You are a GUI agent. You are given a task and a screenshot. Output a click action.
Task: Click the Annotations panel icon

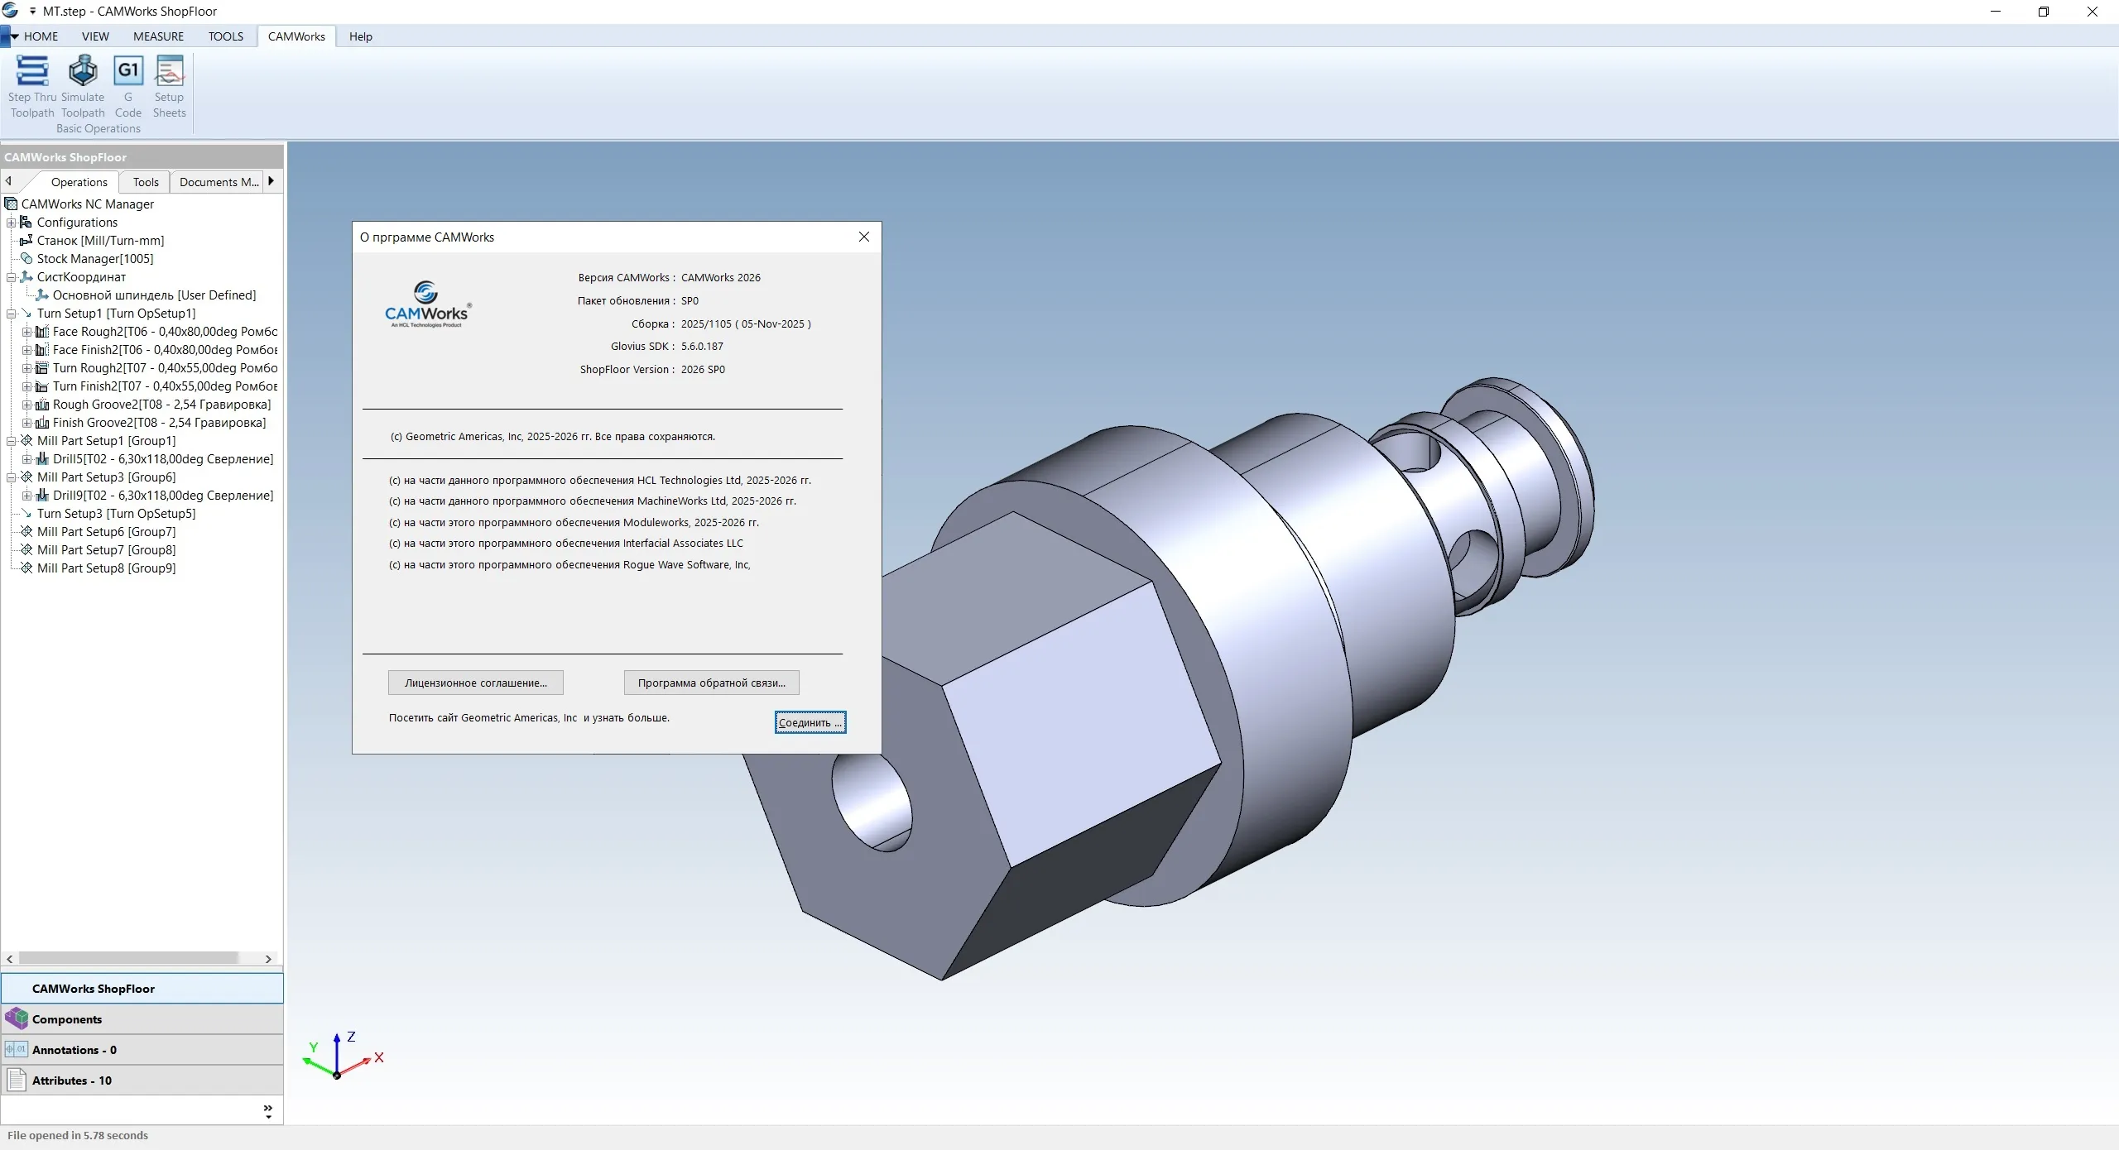click(x=16, y=1049)
